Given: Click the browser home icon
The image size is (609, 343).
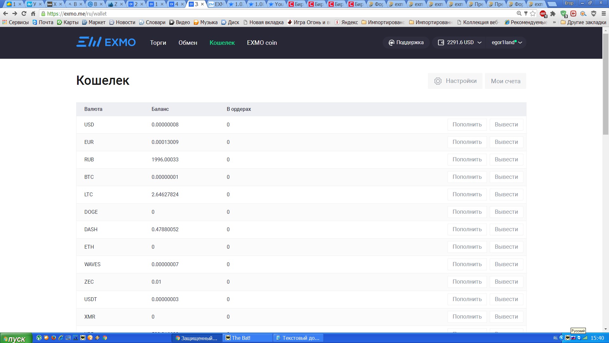Looking at the screenshot, I should pyautogui.click(x=33, y=14).
